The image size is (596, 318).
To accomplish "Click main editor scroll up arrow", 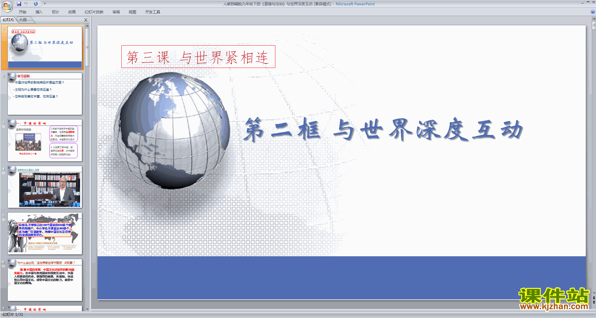I will point(594,19).
